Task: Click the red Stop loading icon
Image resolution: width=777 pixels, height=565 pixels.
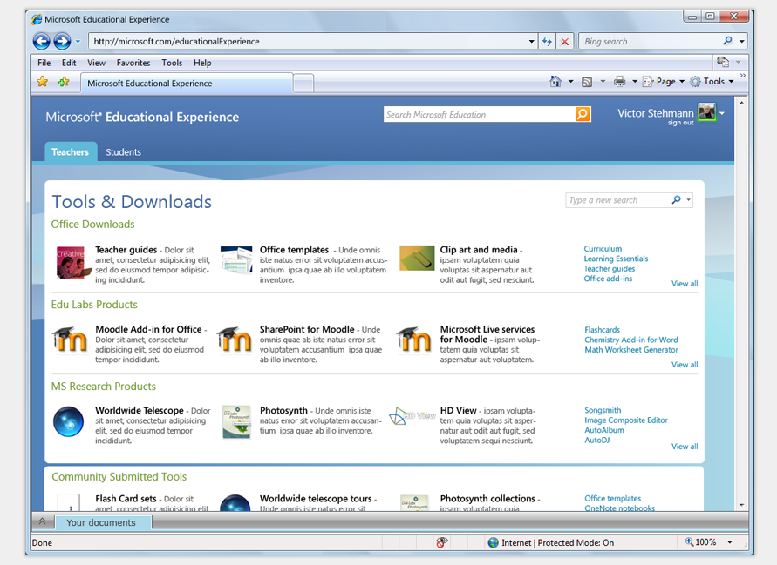Action: coord(564,42)
